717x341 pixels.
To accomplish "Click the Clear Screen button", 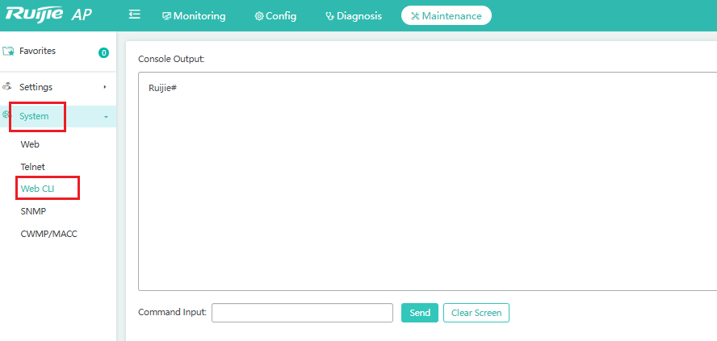I will pyautogui.click(x=476, y=313).
